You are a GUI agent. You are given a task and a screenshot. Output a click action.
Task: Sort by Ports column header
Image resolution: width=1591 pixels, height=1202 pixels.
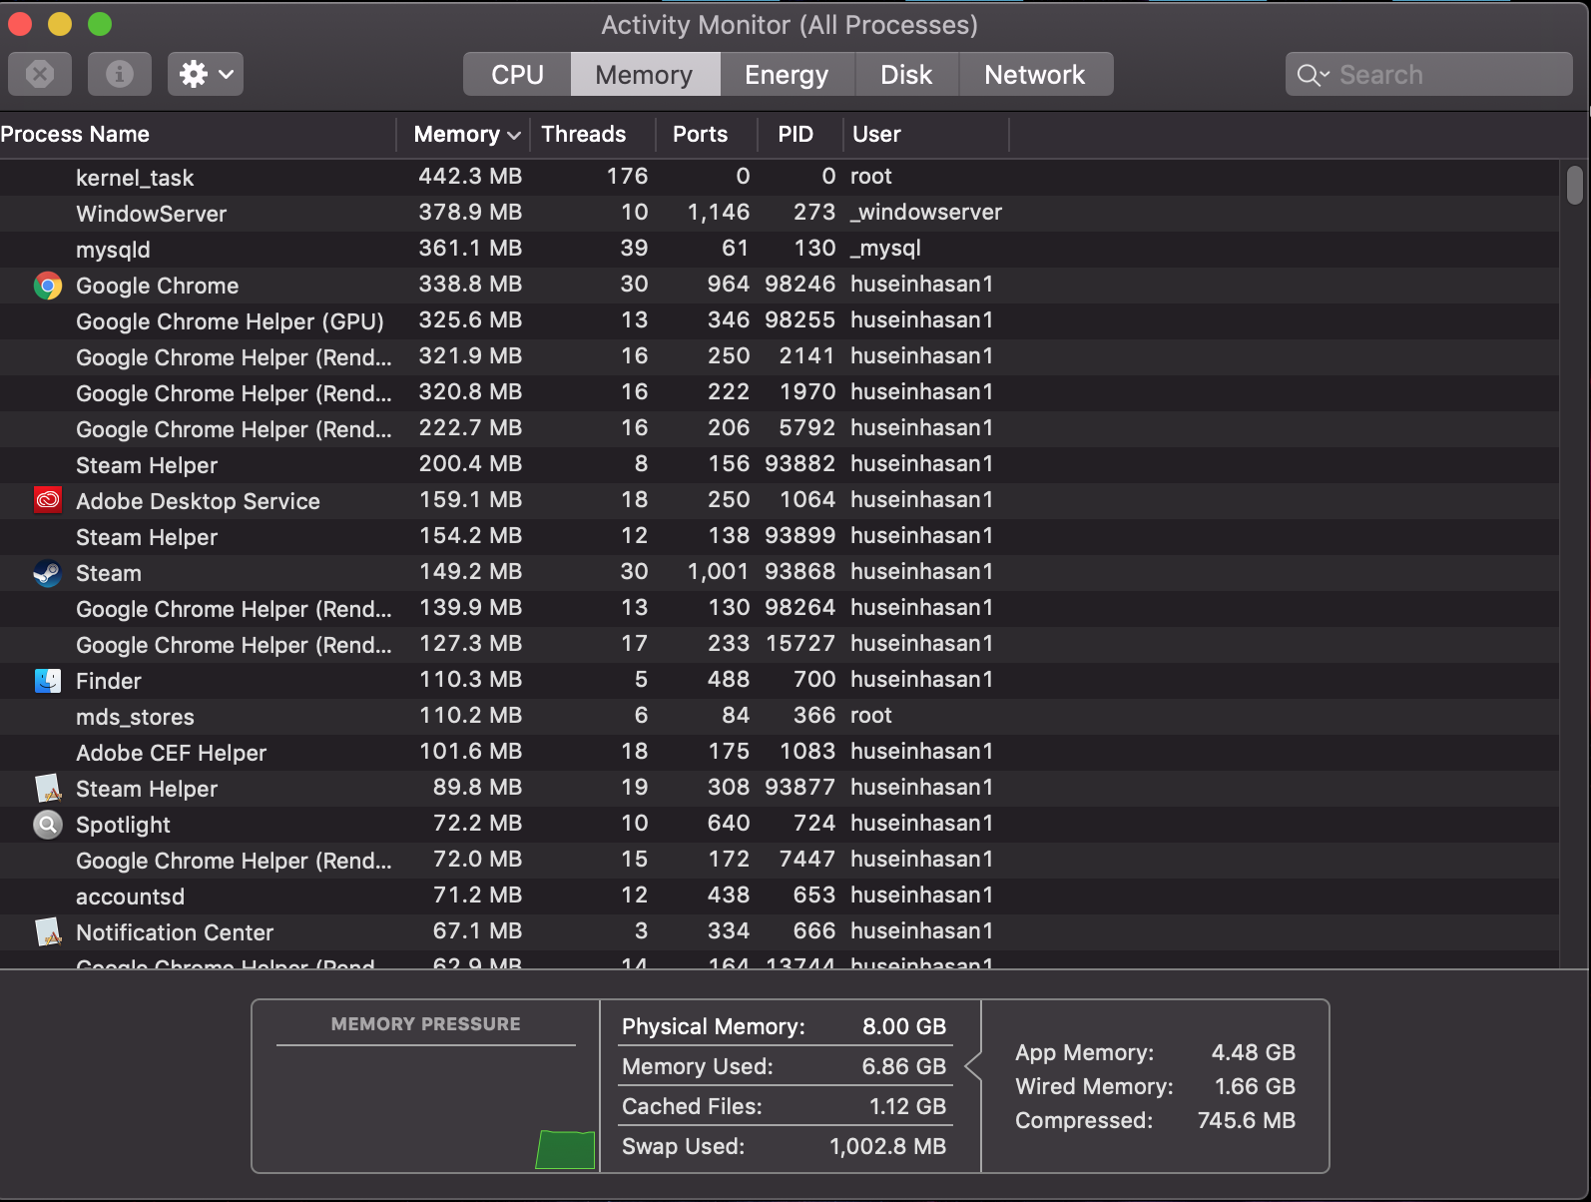pos(707,134)
